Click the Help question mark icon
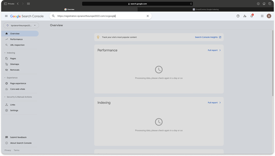The height and width of the screenshot is (156, 275). pos(238,16)
